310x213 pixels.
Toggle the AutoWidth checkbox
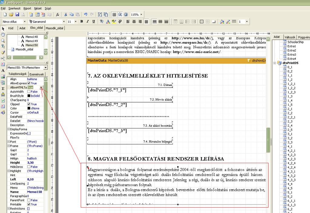29,92
